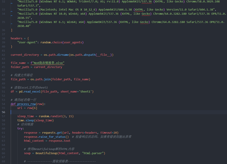This screenshot has width=227, height=164.
Task: Click 'time.sleep' call on line 58
Action: click(x=26, y=120)
